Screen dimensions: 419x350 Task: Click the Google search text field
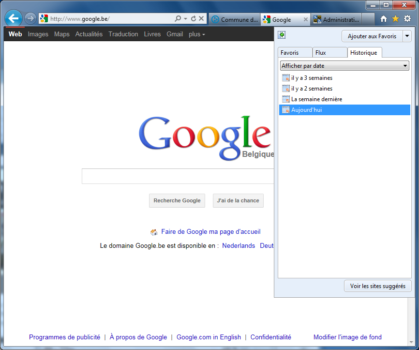178,176
